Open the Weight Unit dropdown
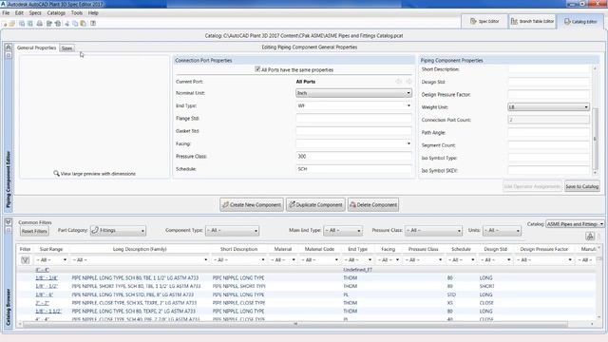The width and height of the screenshot is (608, 342). (x=549, y=107)
